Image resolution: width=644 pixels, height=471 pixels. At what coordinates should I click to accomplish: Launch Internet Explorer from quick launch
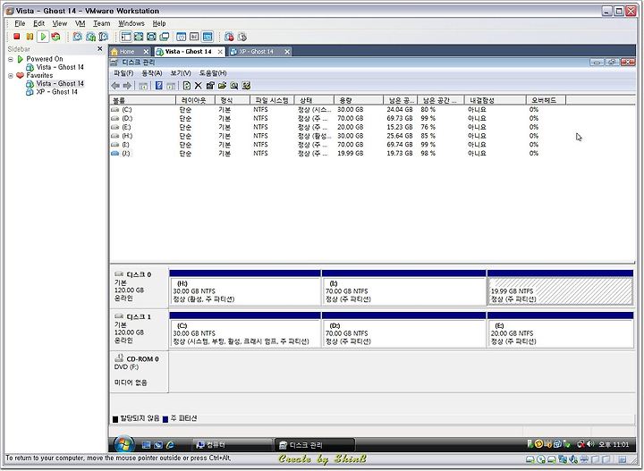click(171, 445)
